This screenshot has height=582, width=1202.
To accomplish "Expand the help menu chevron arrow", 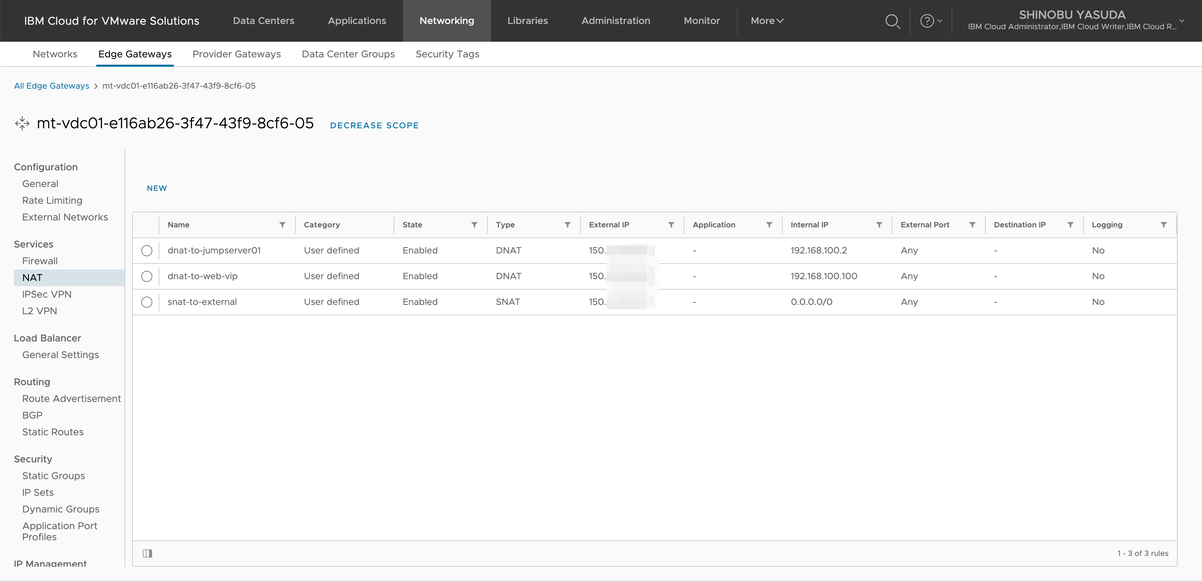I will (940, 21).
